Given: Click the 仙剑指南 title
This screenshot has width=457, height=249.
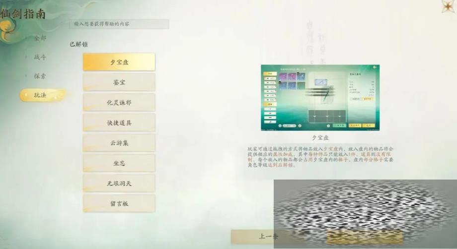Looking at the screenshot, I should [23, 14].
